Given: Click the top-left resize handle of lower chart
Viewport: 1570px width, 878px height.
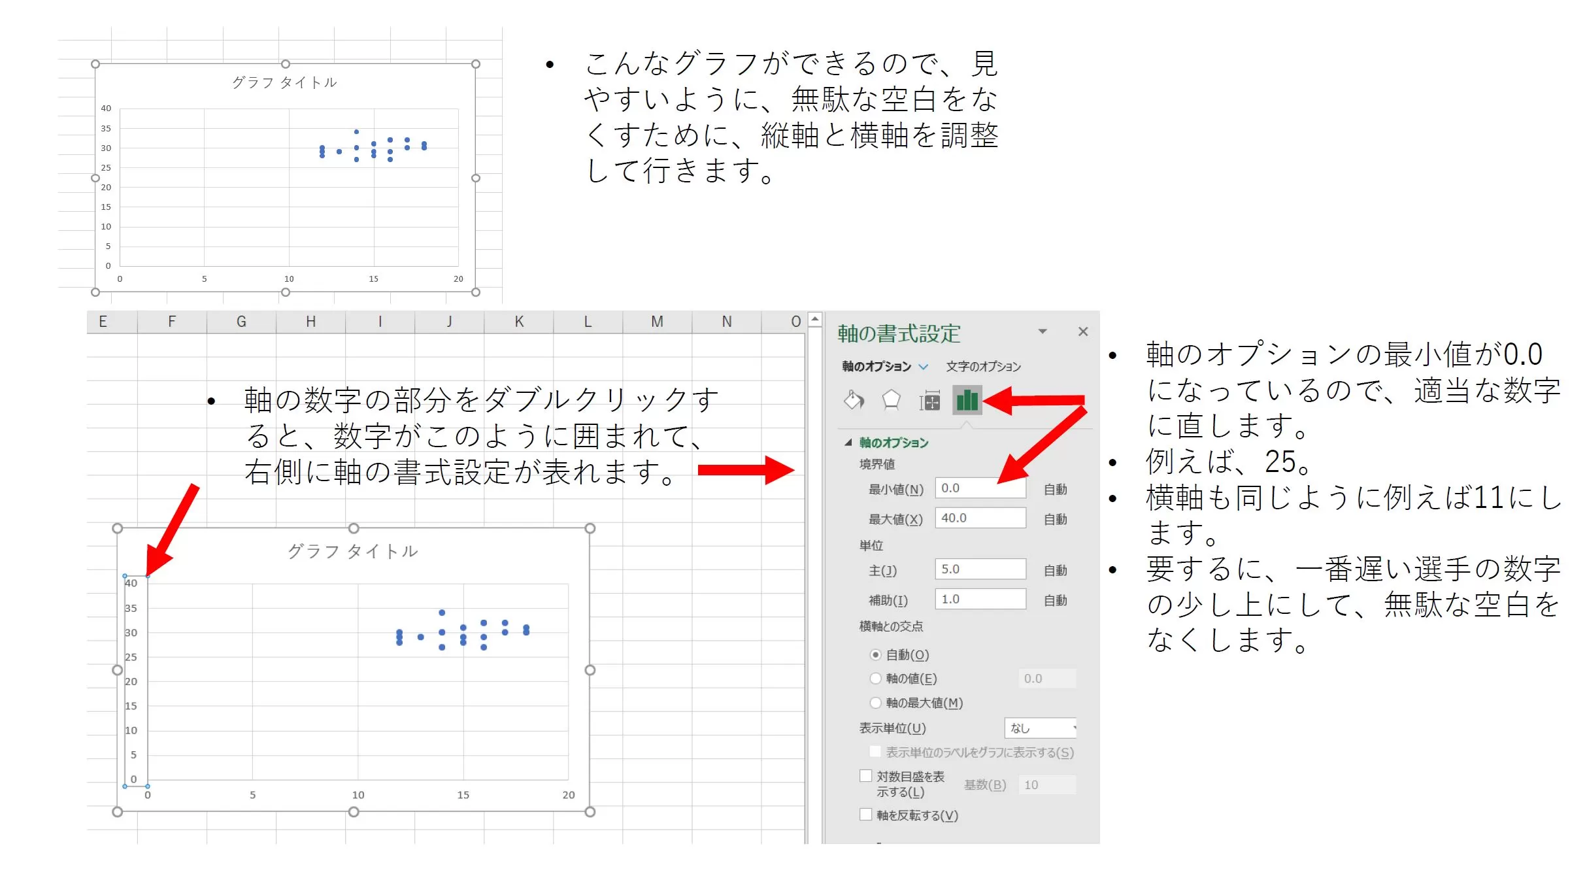Looking at the screenshot, I should click(118, 528).
